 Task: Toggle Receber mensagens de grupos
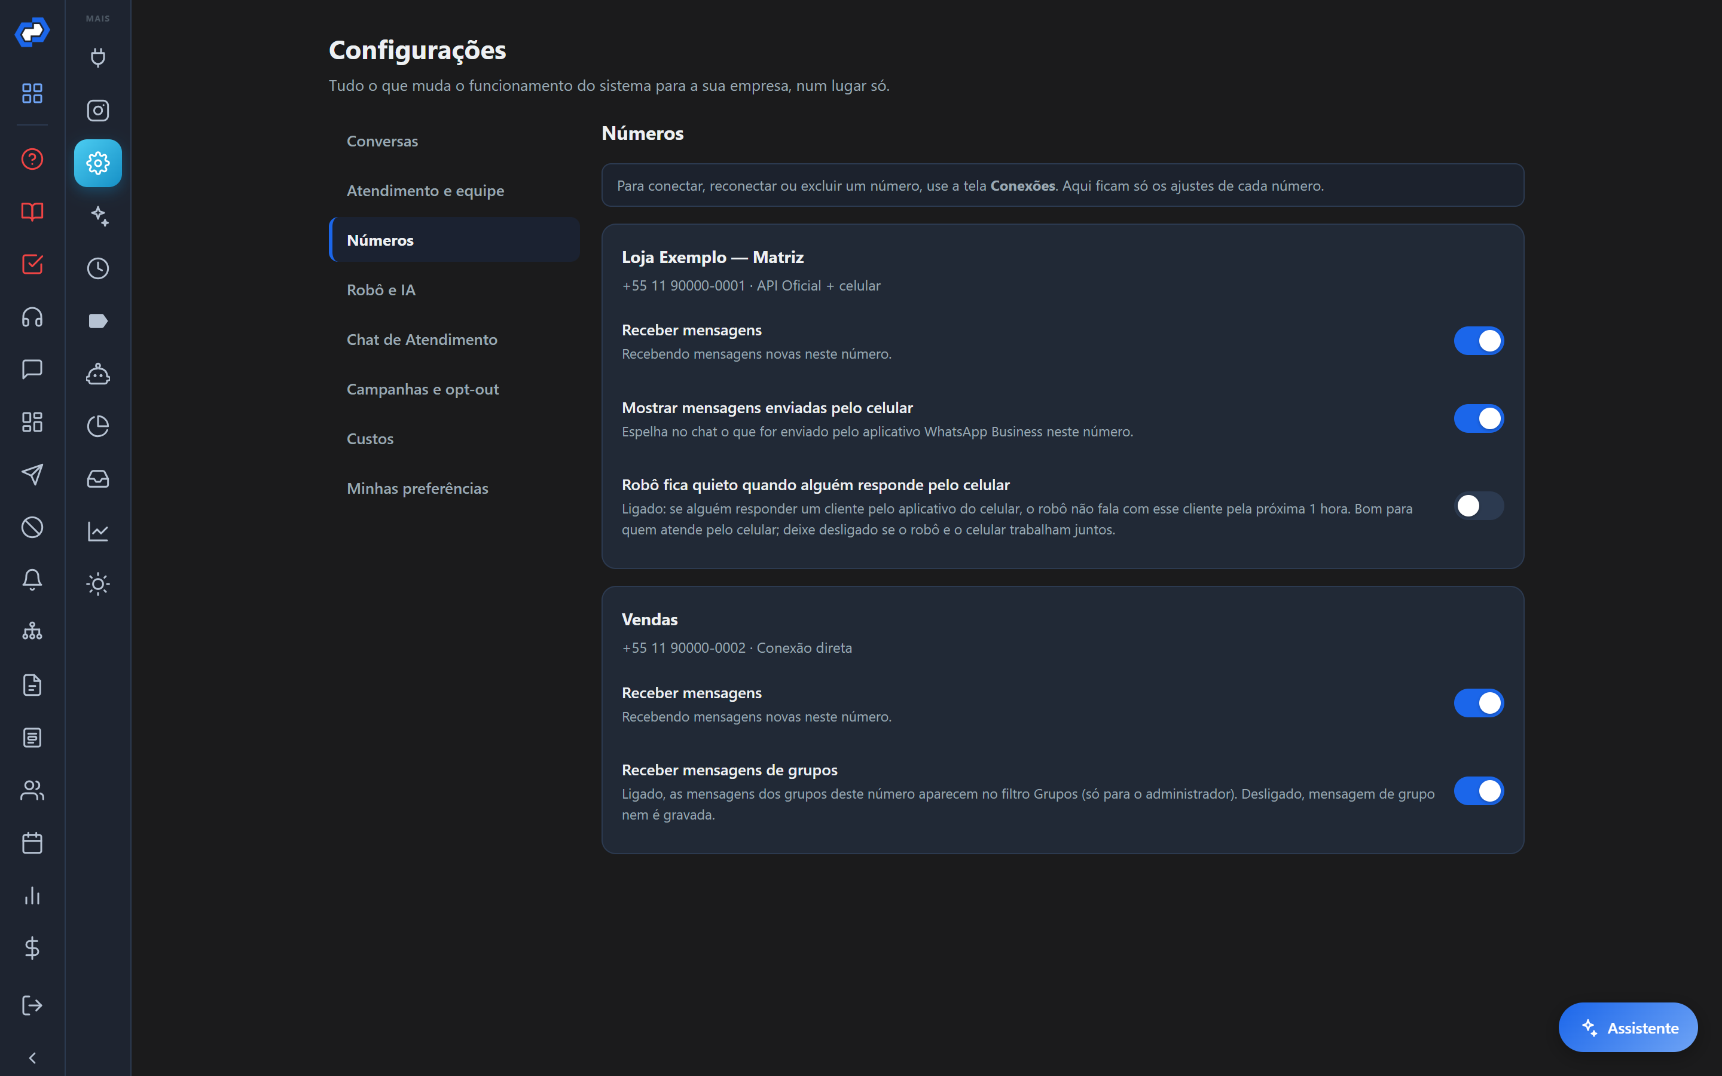point(1479,791)
